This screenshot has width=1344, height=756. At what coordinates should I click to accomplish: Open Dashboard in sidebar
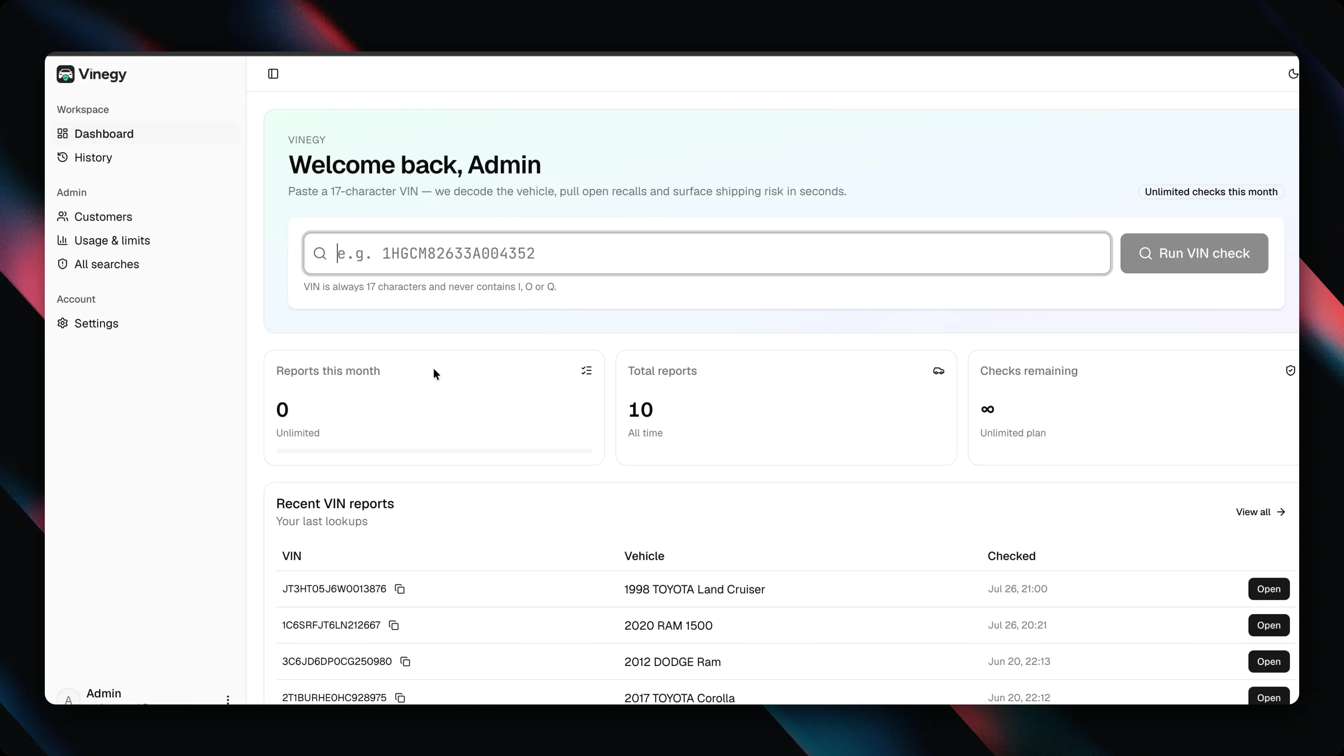pyautogui.click(x=146, y=134)
